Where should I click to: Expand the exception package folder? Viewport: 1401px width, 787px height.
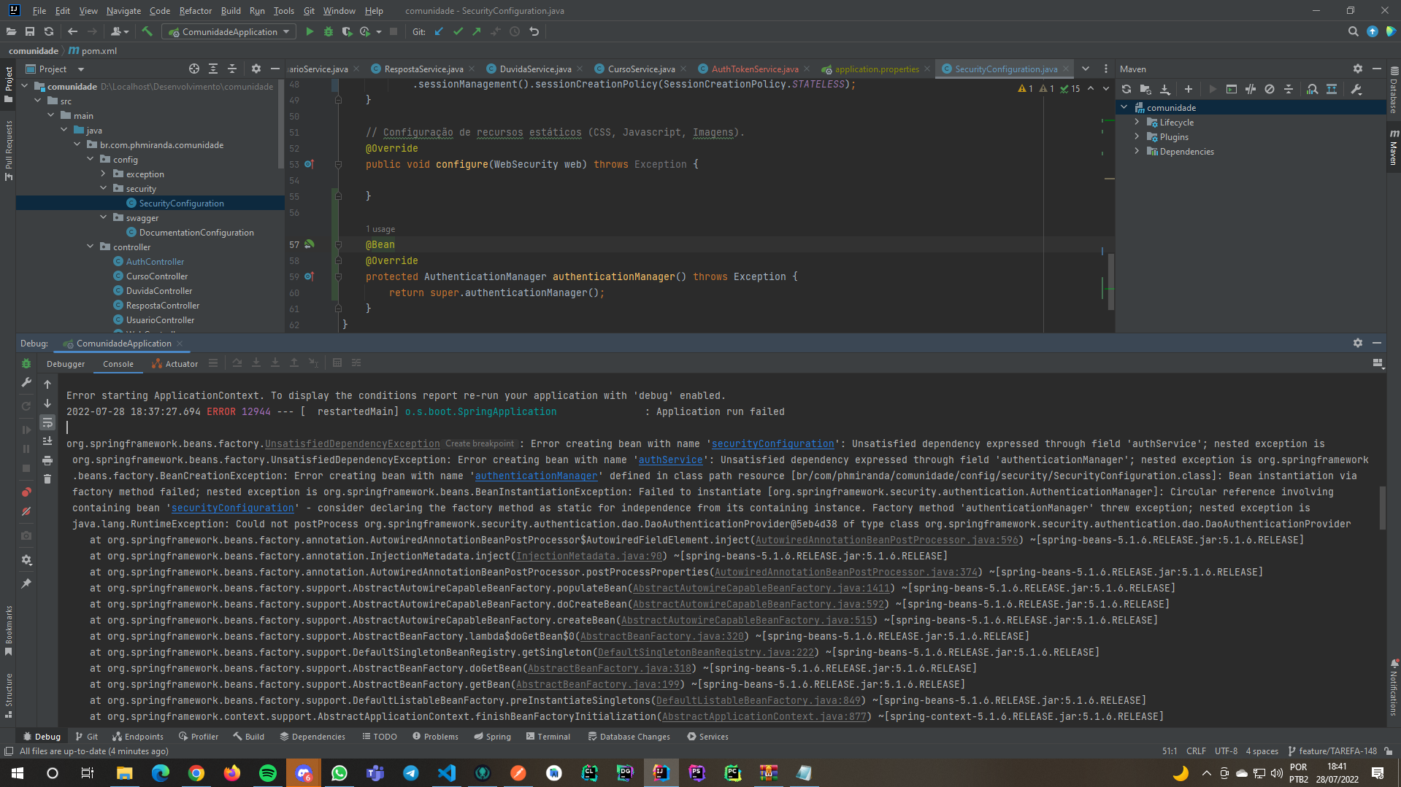click(x=104, y=174)
